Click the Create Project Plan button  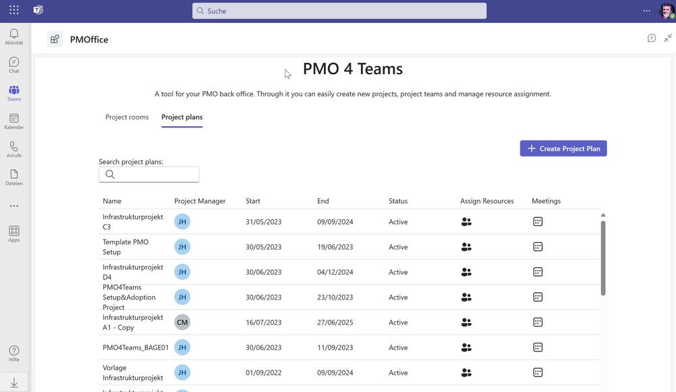coord(563,148)
